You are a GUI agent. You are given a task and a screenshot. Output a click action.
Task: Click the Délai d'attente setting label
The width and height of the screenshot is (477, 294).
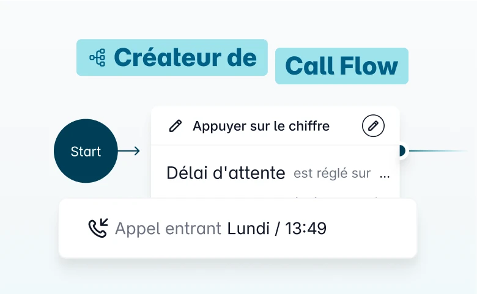[226, 174]
